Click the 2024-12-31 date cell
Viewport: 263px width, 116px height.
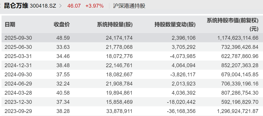(18, 65)
